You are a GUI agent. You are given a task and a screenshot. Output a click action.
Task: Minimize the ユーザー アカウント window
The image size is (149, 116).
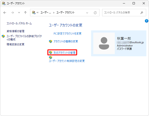pos(124,3)
